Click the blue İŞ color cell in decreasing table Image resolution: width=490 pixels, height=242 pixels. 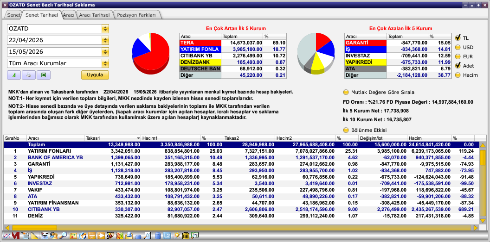pos(365,49)
